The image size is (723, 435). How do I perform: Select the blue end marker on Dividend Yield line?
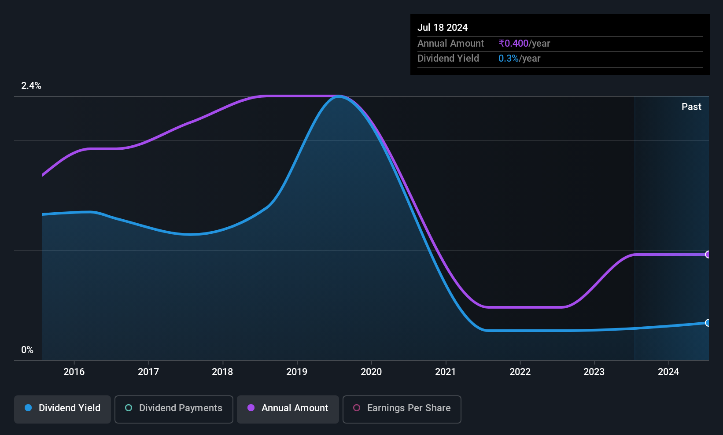[708, 323]
